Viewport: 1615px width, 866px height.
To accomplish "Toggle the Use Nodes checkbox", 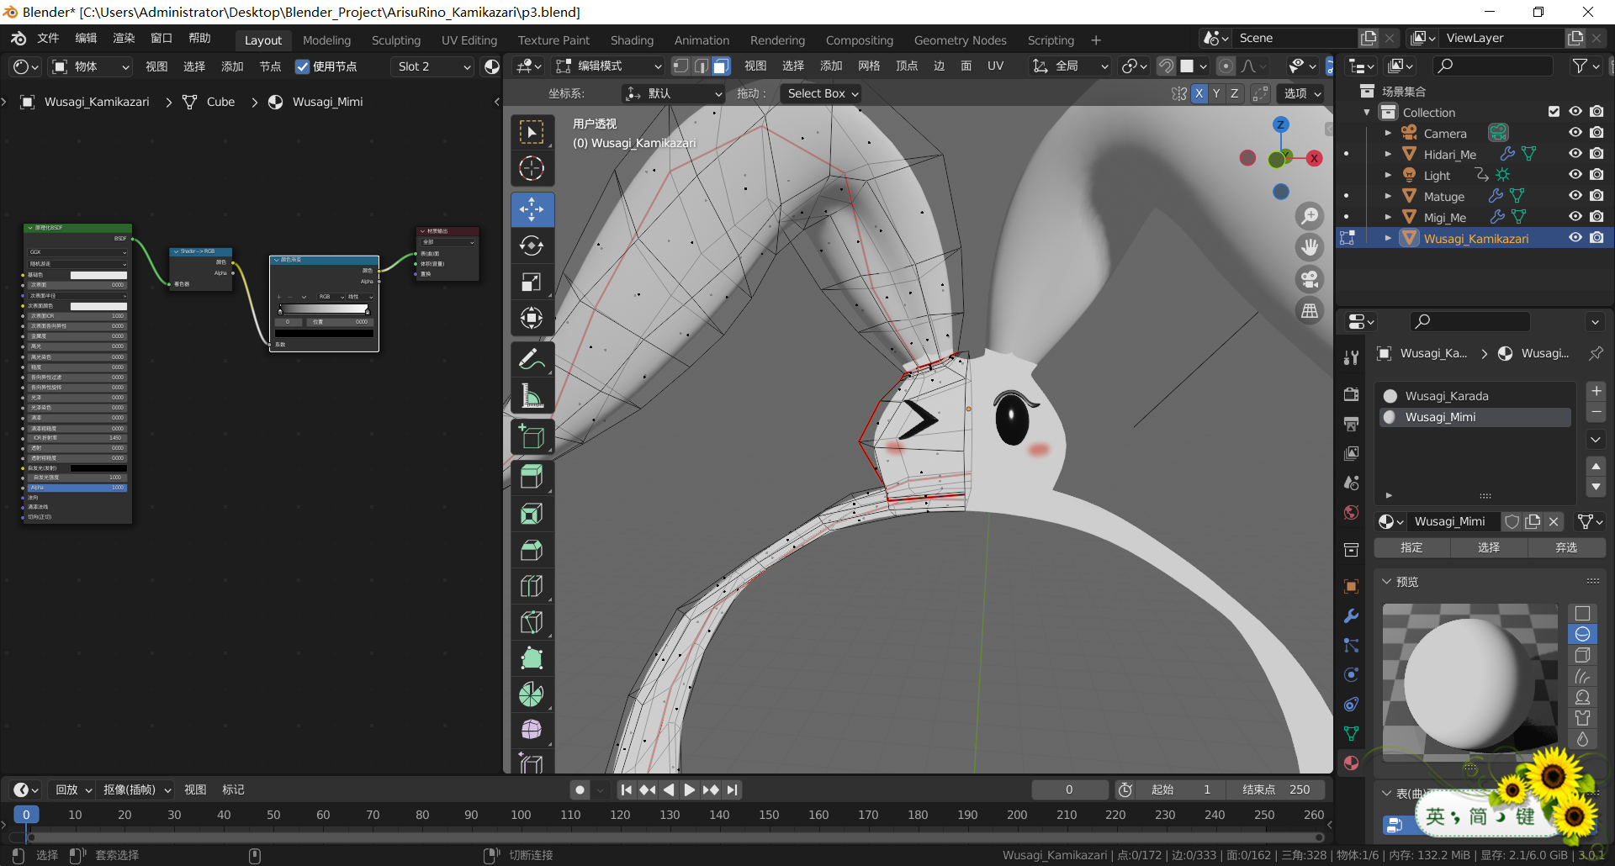I will 303,66.
